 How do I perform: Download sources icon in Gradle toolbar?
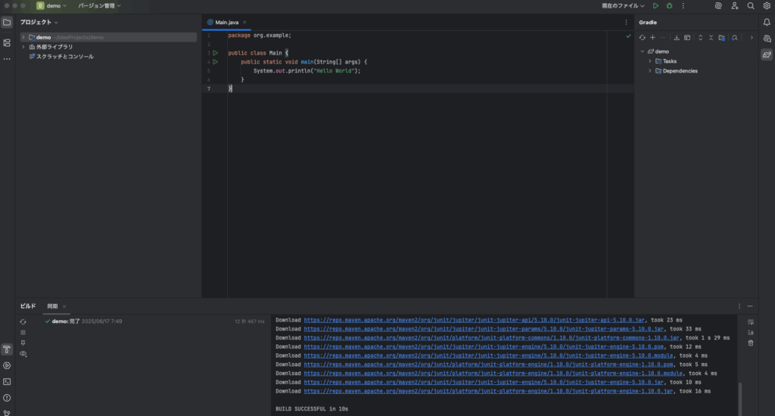coord(677,38)
